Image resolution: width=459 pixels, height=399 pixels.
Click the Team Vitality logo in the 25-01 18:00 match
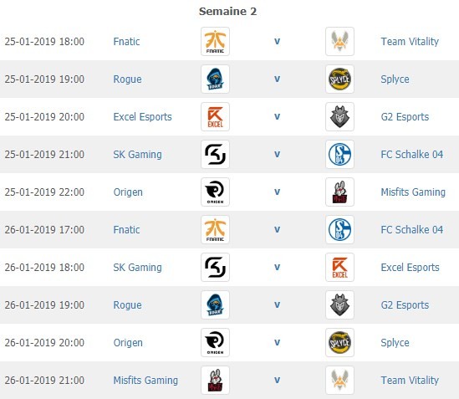(x=339, y=41)
